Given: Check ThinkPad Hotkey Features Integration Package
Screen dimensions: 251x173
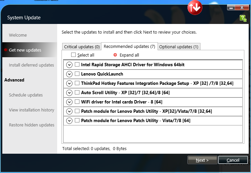Looking at the screenshot, I should click(77, 83).
